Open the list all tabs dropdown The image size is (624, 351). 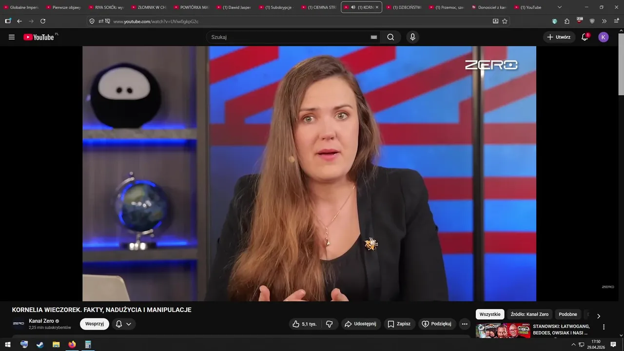point(559,7)
